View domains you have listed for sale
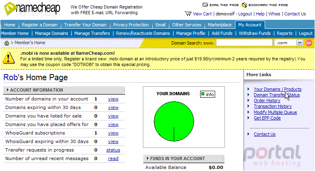The height and width of the screenshot is (171, 315). tap(113, 116)
